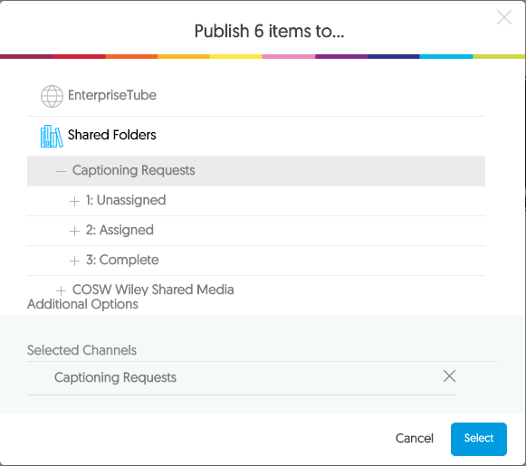The height and width of the screenshot is (466, 526).
Task: Pick COSW Wiley Shared Media folder name
Action: coord(153,290)
